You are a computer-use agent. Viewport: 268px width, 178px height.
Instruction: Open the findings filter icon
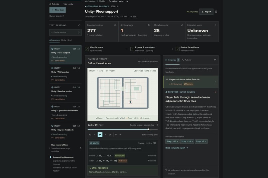click(215, 60)
